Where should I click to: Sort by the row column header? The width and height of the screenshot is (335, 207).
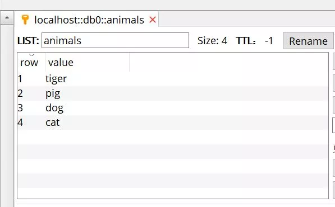[x=29, y=63]
